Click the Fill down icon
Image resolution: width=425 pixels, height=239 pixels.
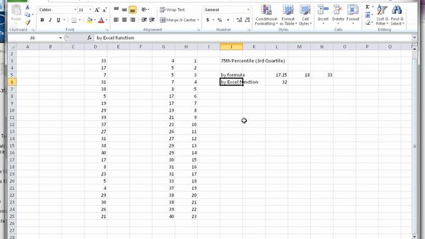[x=367, y=15]
